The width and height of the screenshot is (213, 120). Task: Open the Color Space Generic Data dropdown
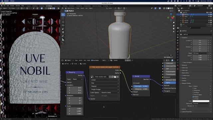click(x=110, y=93)
